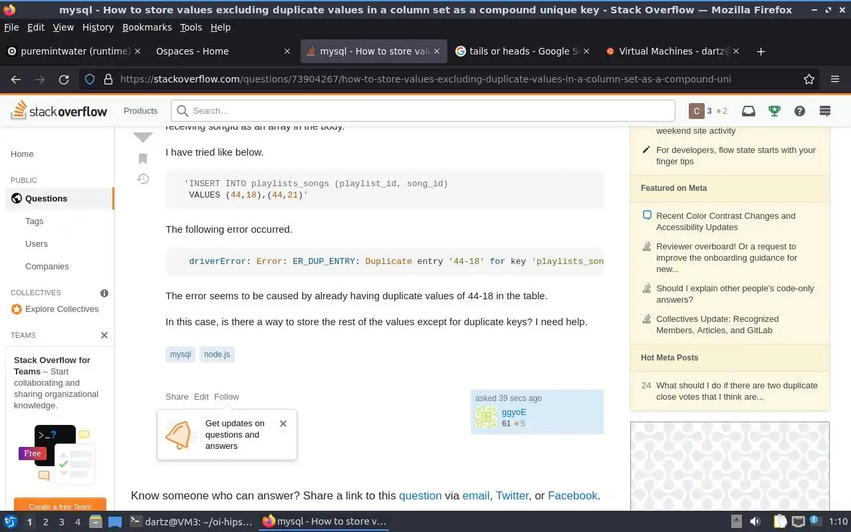Switch to workspace 4 in the taskbar
Image resolution: width=851 pixels, height=532 pixels.
78,522
